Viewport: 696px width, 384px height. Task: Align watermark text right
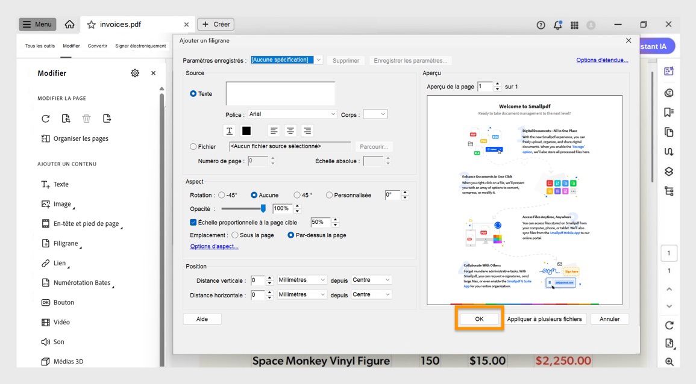coord(307,131)
